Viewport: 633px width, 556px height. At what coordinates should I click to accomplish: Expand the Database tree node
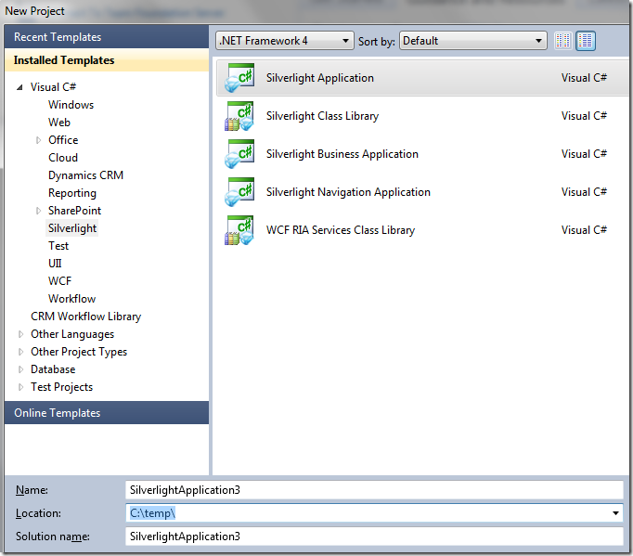point(20,369)
